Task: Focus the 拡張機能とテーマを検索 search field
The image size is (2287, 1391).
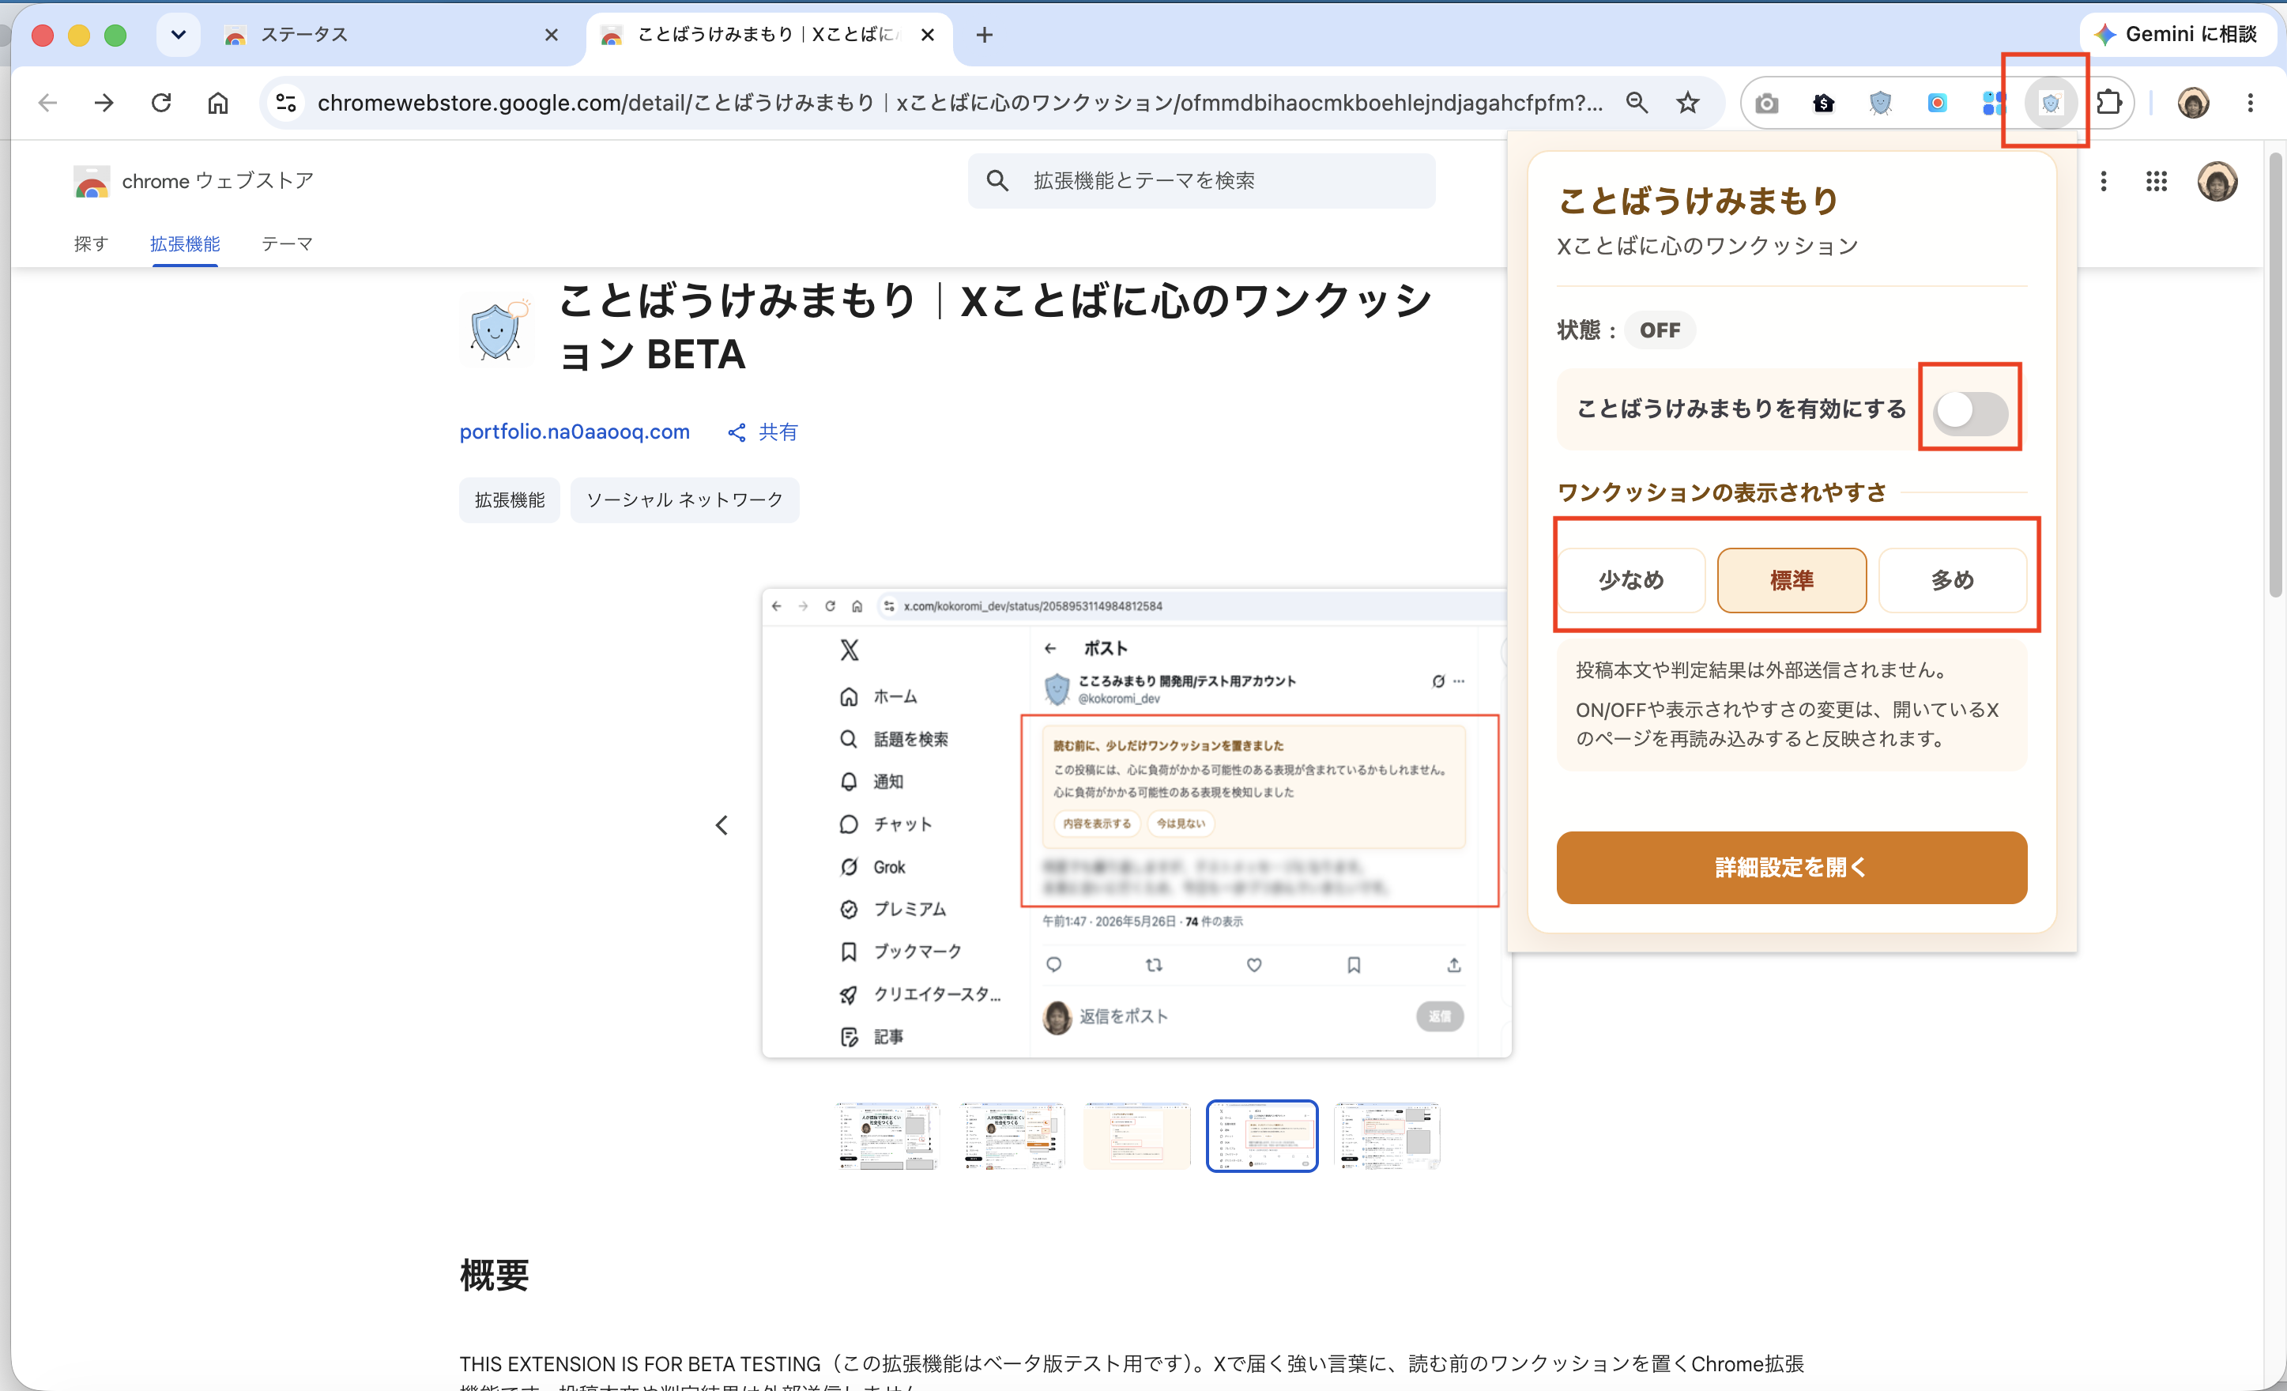Action: [1202, 181]
